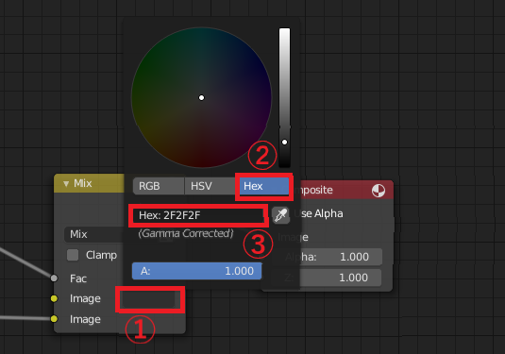Click the Gamma Corrected label
The height and width of the screenshot is (354, 505).
tap(186, 233)
